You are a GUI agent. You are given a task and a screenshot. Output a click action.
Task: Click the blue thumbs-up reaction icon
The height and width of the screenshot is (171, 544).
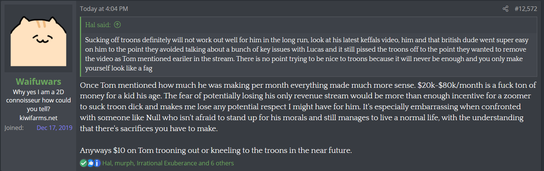[x=90, y=163]
